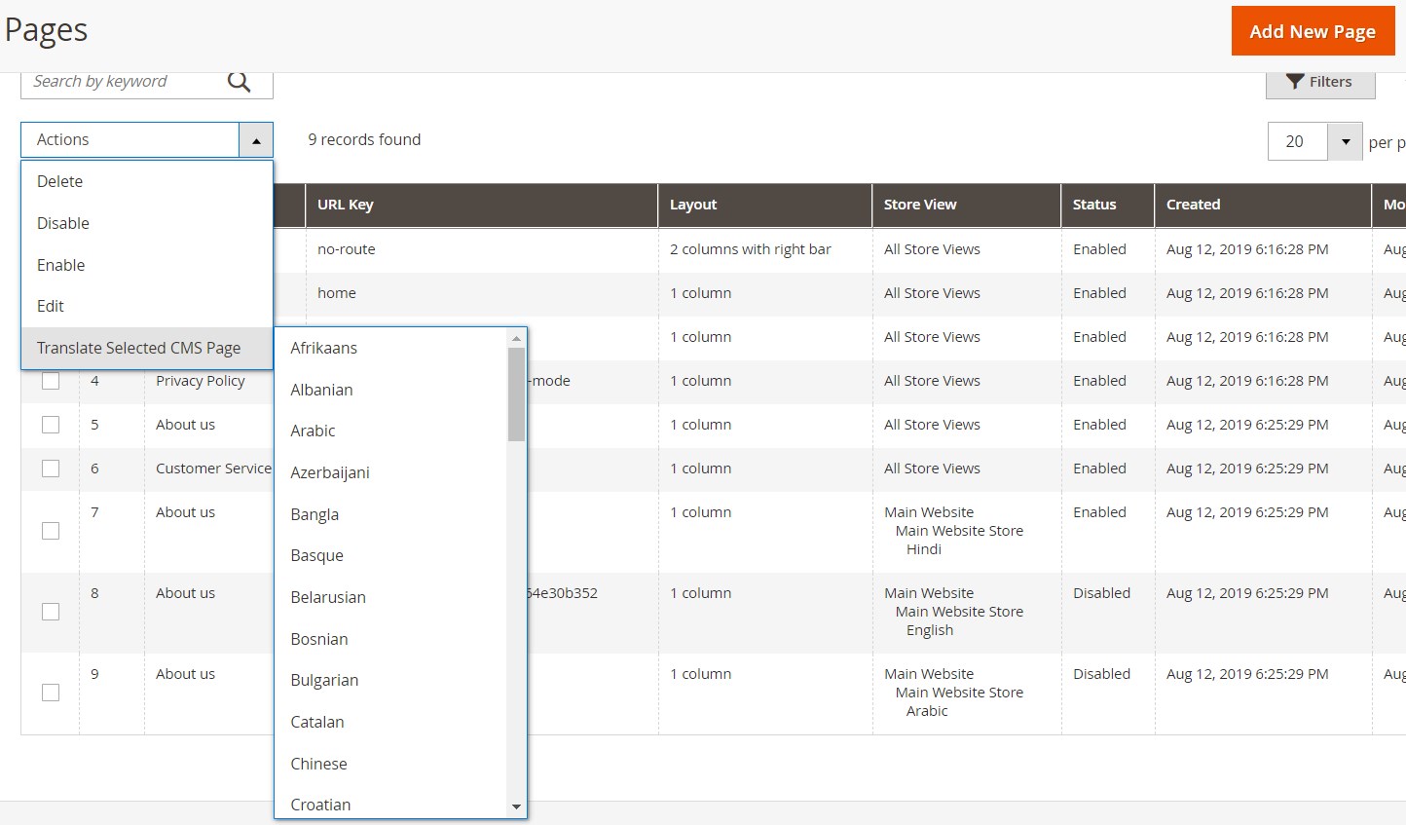Open the per page count dropdown
This screenshot has height=825, width=1406.
click(x=1345, y=142)
